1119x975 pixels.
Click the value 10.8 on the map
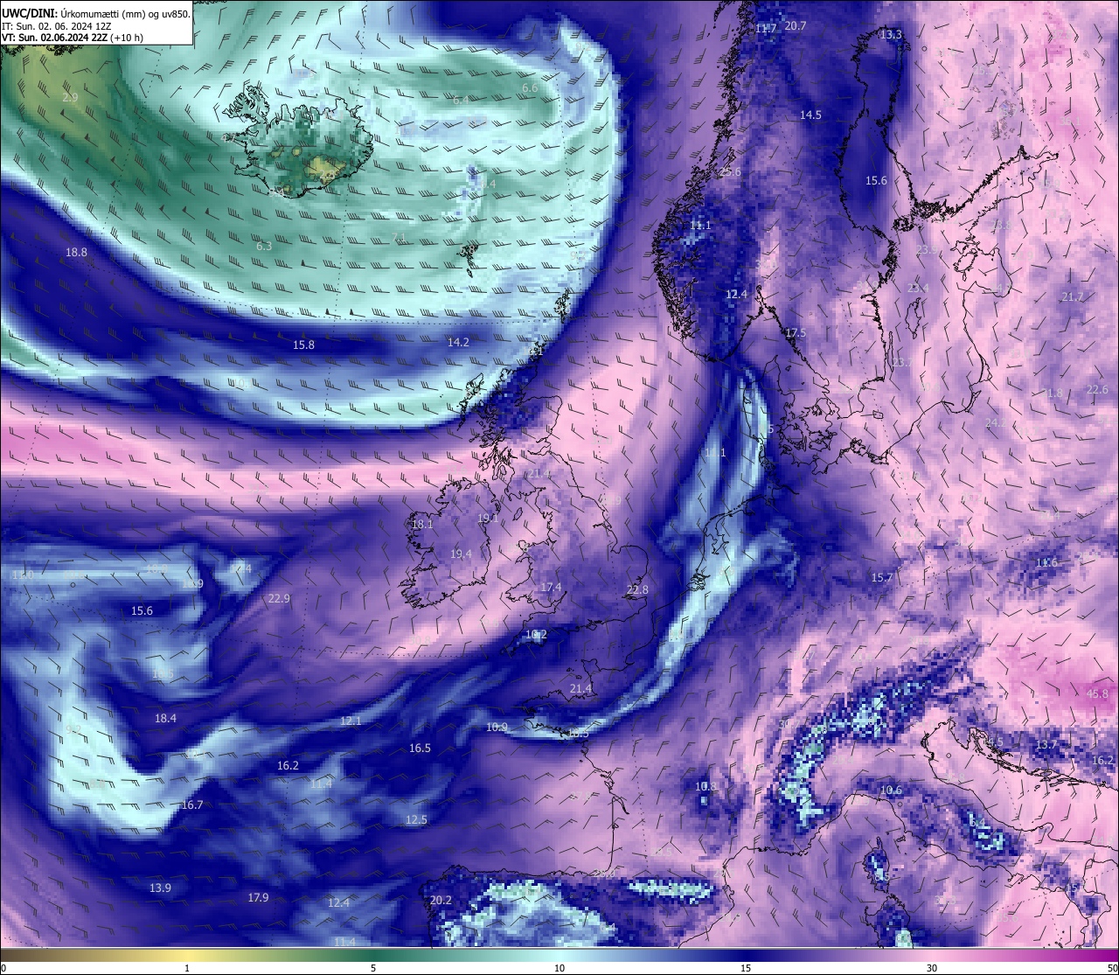pos(705,787)
